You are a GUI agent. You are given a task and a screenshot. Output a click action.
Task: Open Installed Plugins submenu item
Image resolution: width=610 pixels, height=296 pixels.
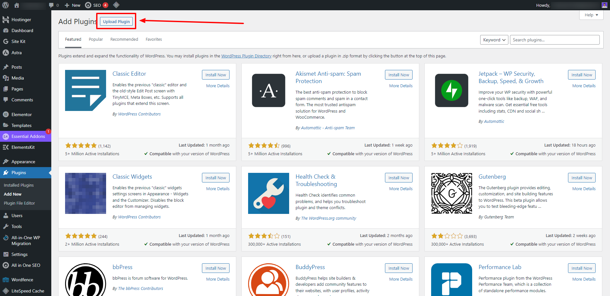pos(19,185)
